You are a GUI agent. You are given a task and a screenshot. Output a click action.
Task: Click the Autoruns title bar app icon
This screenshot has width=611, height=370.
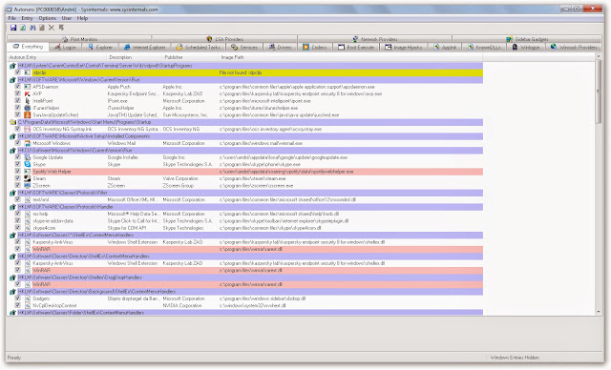(x=10, y=9)
